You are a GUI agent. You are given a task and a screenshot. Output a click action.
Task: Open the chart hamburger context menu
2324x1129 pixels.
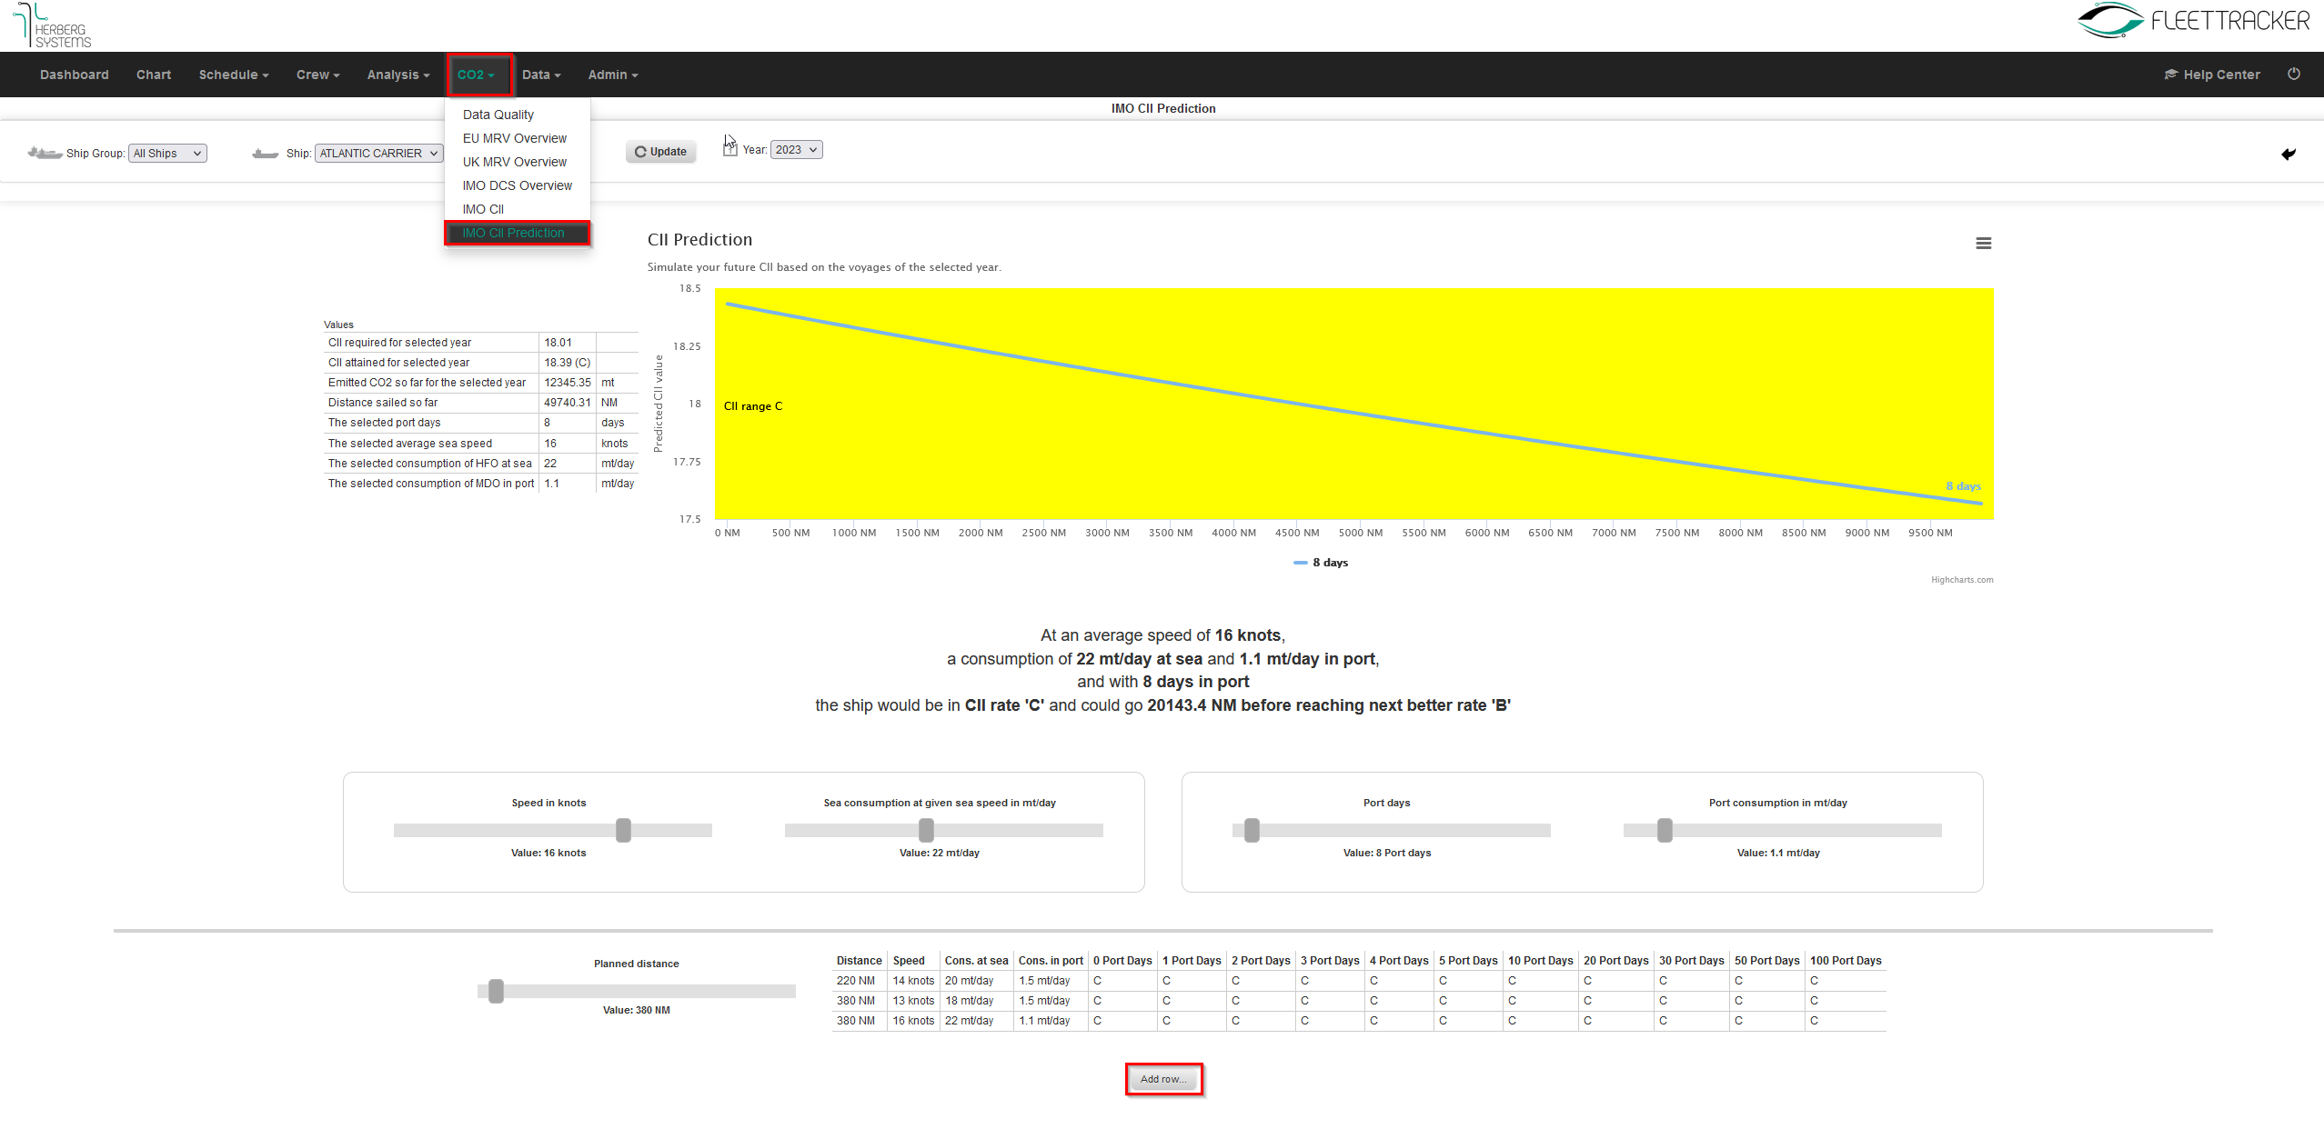tap(1983, 244)
